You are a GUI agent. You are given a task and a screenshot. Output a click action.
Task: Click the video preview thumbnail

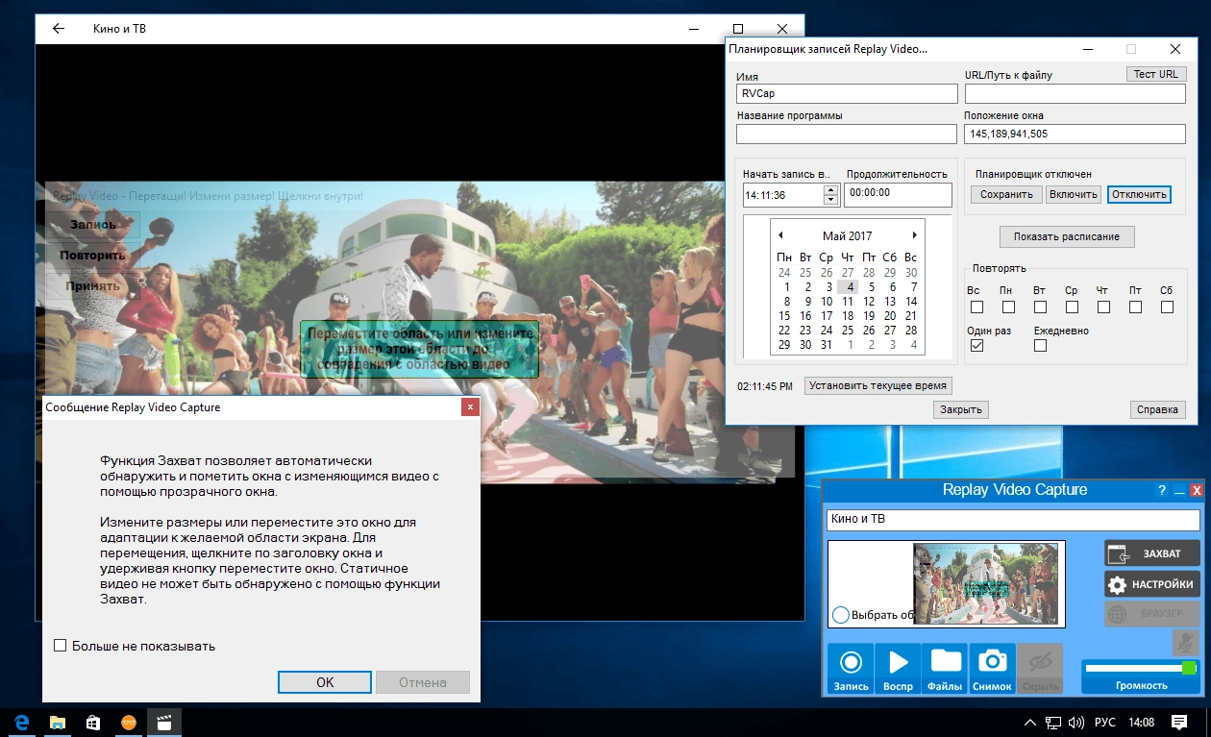(x=985, y=583)
